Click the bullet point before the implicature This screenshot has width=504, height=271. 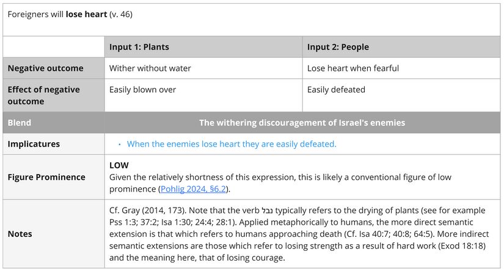119,144
